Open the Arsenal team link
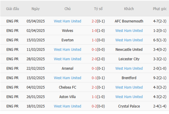This screenshot has height=114, width=169. tap(68, 68)
